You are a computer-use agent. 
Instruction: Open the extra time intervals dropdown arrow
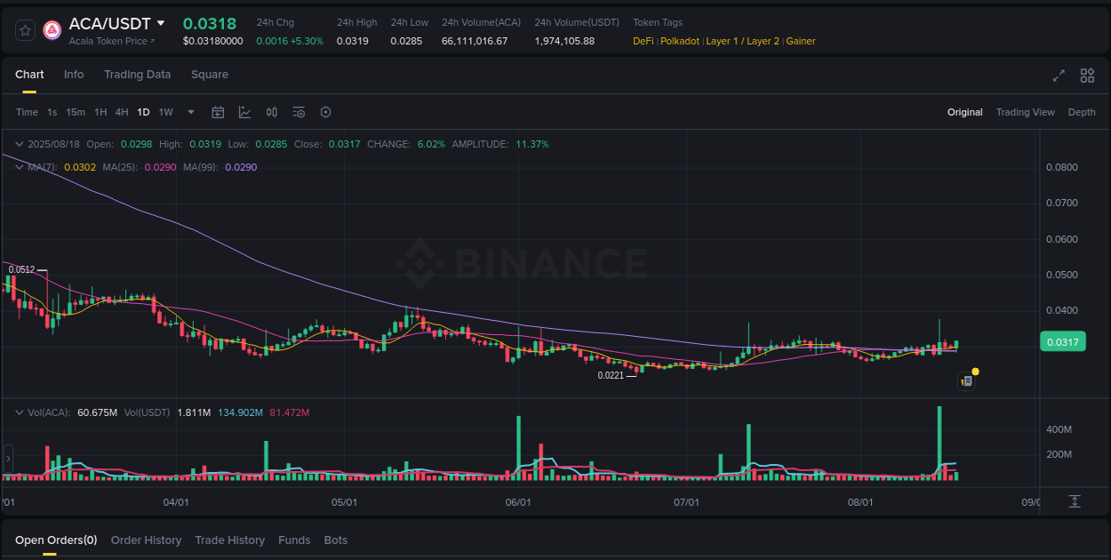click(190, 112)
